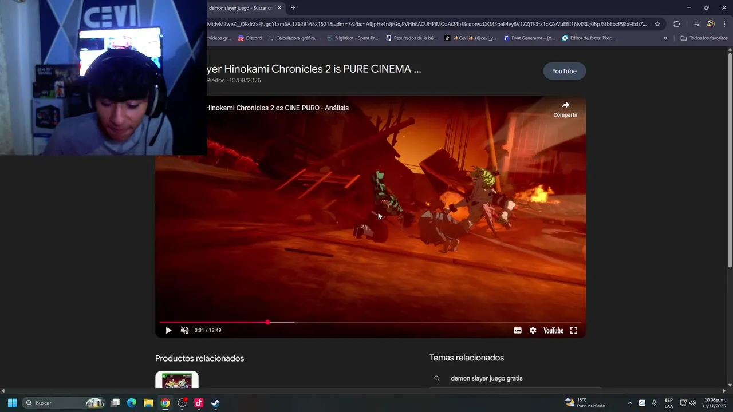Open the media controls icon in Chrome
The image size is (733, 412).
[x=697, y=24]
